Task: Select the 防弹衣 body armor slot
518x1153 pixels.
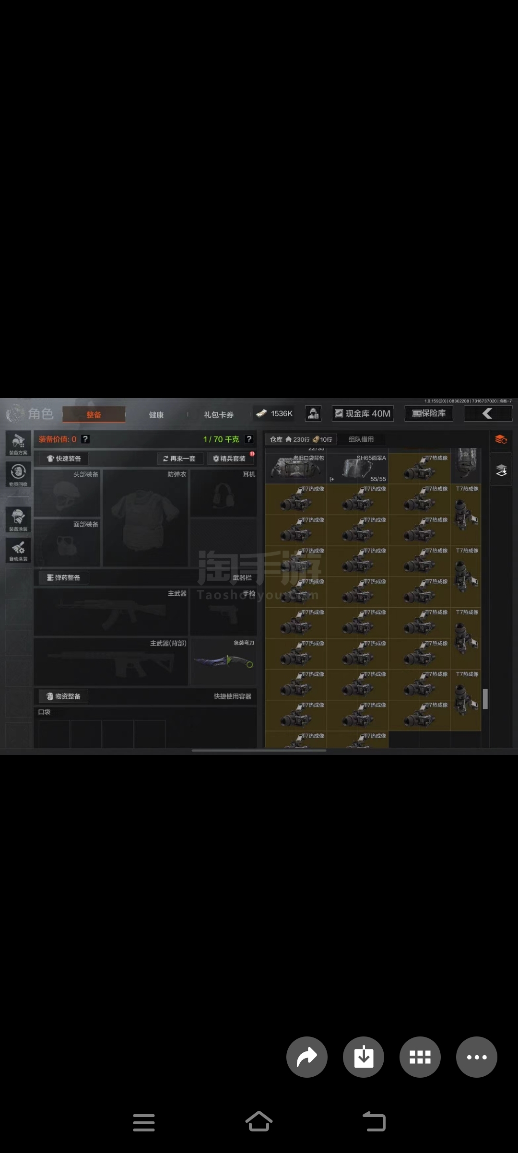Action: pos(145,518)
